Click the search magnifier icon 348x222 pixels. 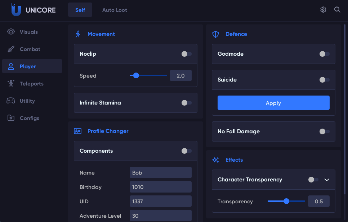point(337,10)
